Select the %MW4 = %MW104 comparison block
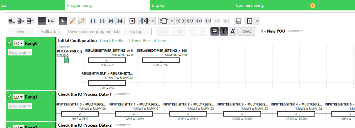 click(x=296, y=114)
